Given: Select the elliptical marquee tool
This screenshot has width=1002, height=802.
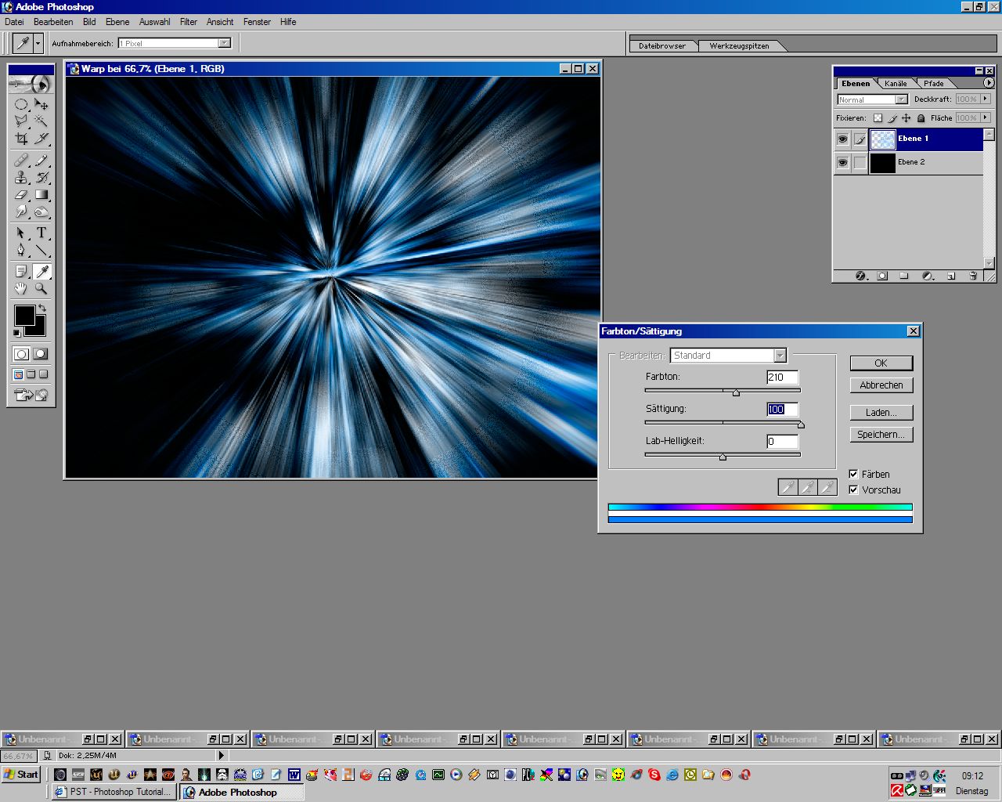Looking at the screenshot, I should pyautogui.click(x=21, y=104).
